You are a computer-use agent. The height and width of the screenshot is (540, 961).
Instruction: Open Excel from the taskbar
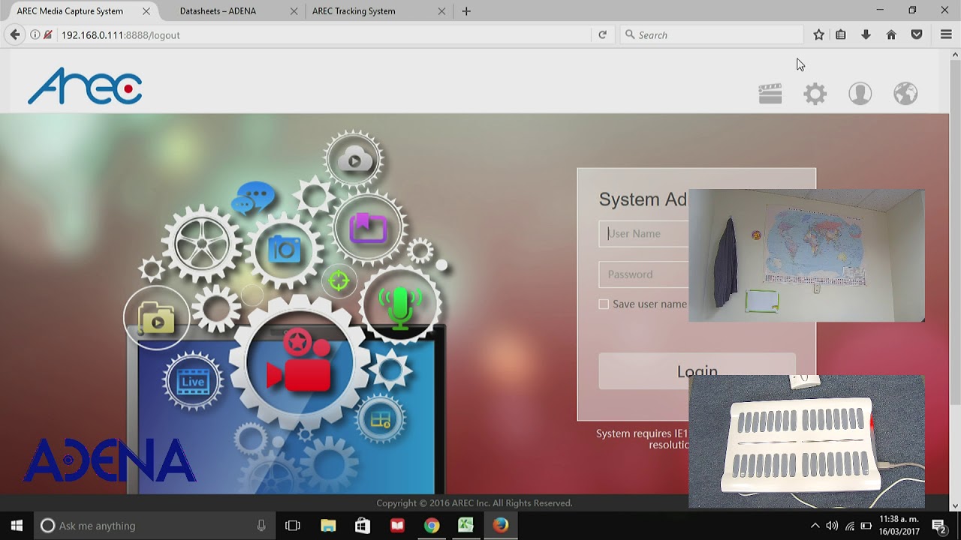(x=466, y=526)
